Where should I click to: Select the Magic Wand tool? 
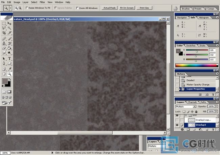pos(9,28)
